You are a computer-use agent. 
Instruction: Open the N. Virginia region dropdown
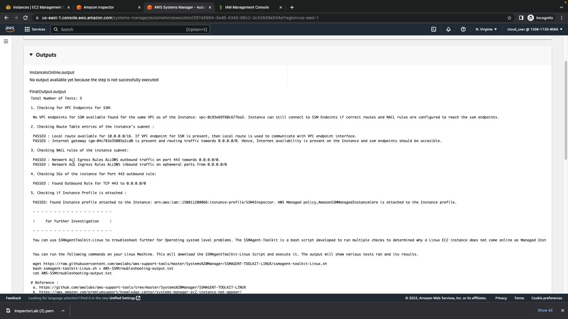(x=486, y=29)
